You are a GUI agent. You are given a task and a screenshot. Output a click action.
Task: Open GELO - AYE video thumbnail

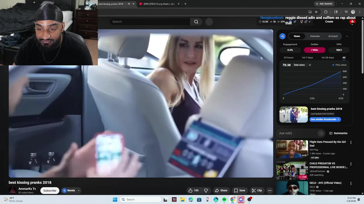coord(292,188)
